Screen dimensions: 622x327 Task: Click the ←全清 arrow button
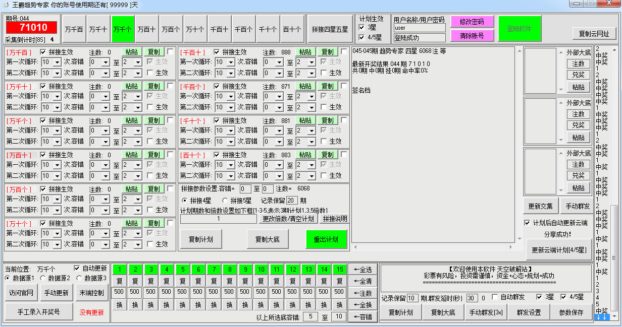(x=362, y=281)
